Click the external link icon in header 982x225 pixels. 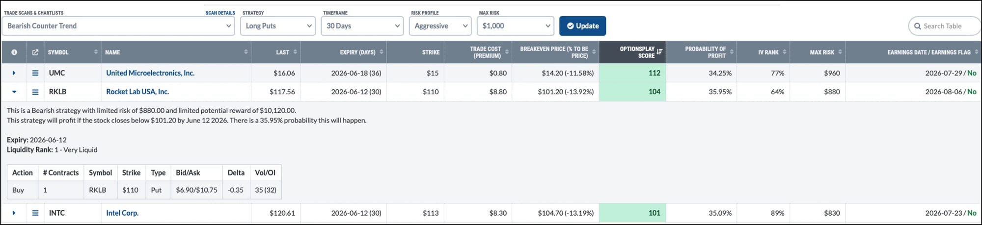click(35, 52)
